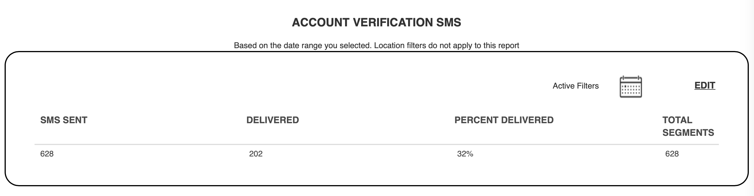Click the date range description text

(376, 46)
